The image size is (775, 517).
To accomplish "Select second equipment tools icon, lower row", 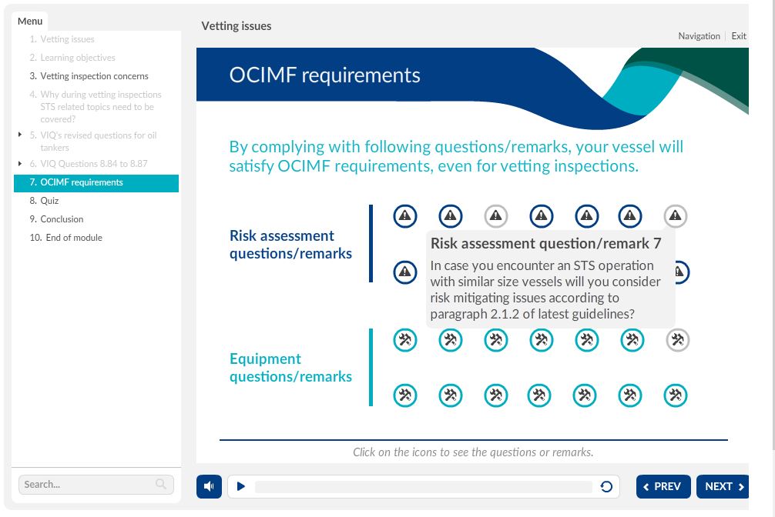I will click(450, 395).
